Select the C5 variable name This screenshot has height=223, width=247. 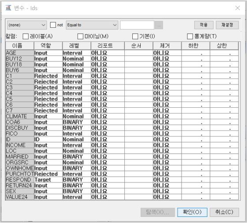pos(20,99)
